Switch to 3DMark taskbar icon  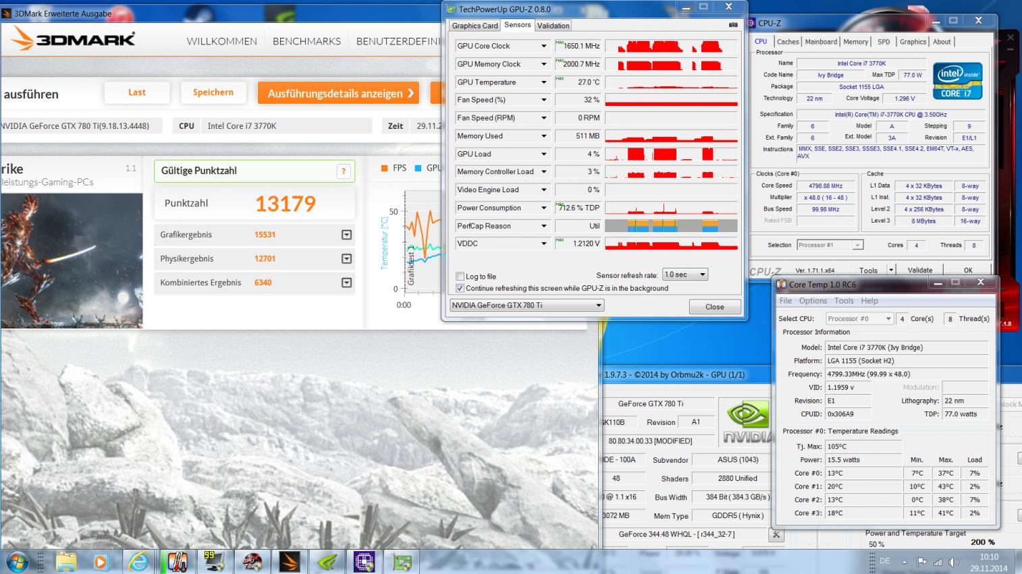pos(289,561)
